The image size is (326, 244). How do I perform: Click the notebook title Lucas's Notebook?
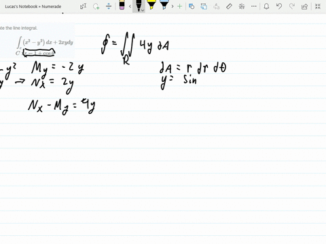point(33,7)
